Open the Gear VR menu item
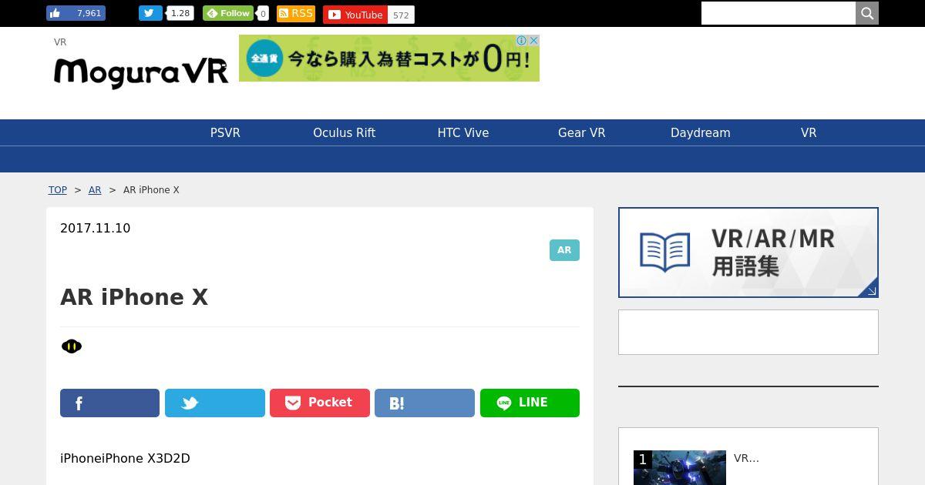925x485 pixels. pyautogui.click(x=582, y=132)
